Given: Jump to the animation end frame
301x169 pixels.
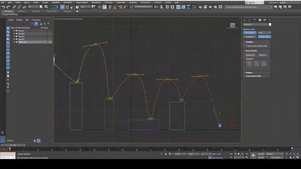Looking at the screenshot, I should click(246, 154).
